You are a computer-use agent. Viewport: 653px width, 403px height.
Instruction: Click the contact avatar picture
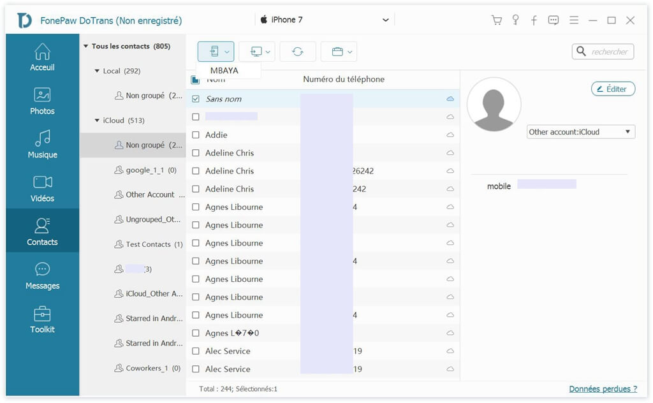pos(494,104)
